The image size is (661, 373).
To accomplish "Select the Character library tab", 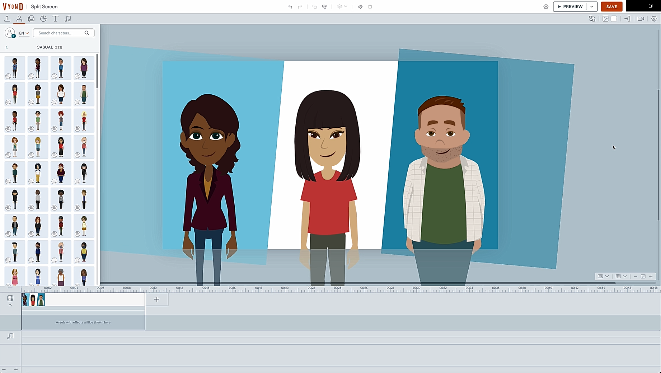I will [19, 19].
